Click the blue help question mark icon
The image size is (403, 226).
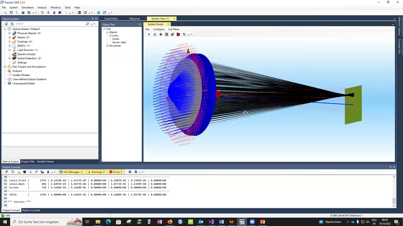point(99,13)
